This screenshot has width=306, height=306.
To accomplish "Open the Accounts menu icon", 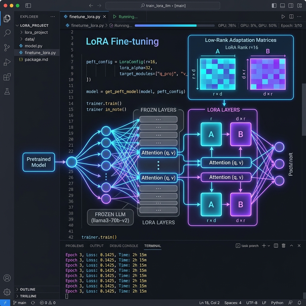I will point(7,278).
